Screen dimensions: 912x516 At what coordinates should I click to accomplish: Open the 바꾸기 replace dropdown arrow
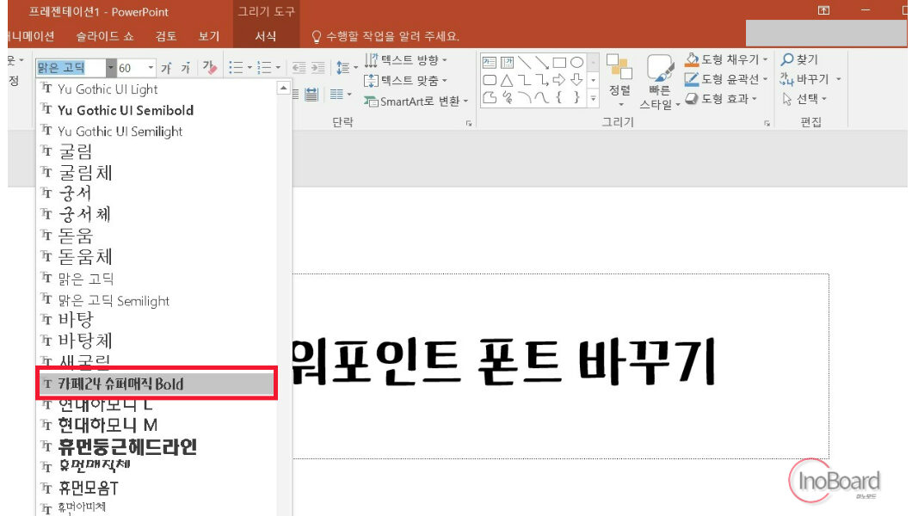point(839,79)
